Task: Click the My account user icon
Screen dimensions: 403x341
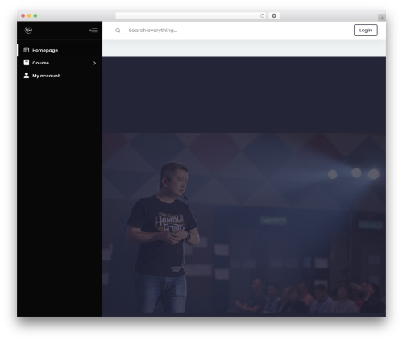Action: coord(27,76)
